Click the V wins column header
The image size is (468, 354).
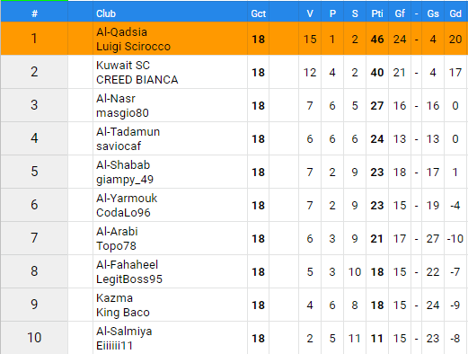(310, 13)
